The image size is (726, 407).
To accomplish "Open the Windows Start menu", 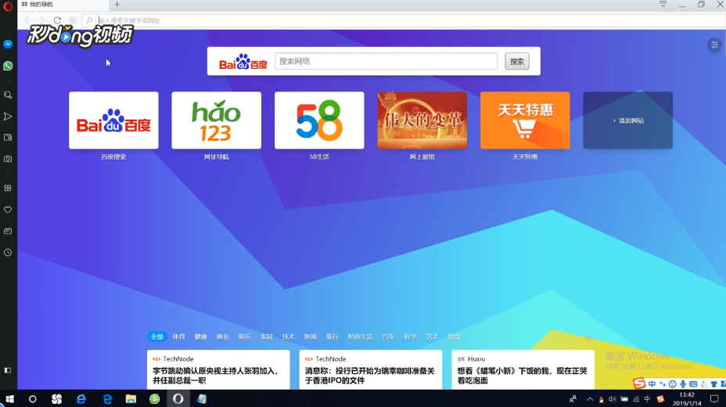I will coord(9,398).
